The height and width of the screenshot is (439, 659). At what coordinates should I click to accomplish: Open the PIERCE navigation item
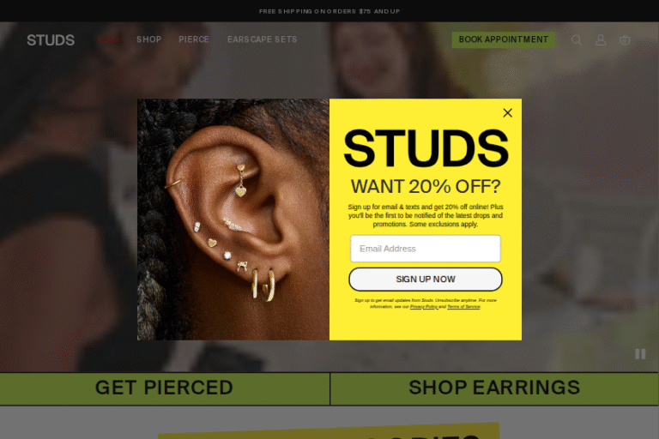click(194, 39)
